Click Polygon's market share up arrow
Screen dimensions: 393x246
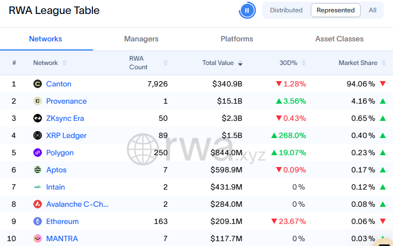coord(383,153)
